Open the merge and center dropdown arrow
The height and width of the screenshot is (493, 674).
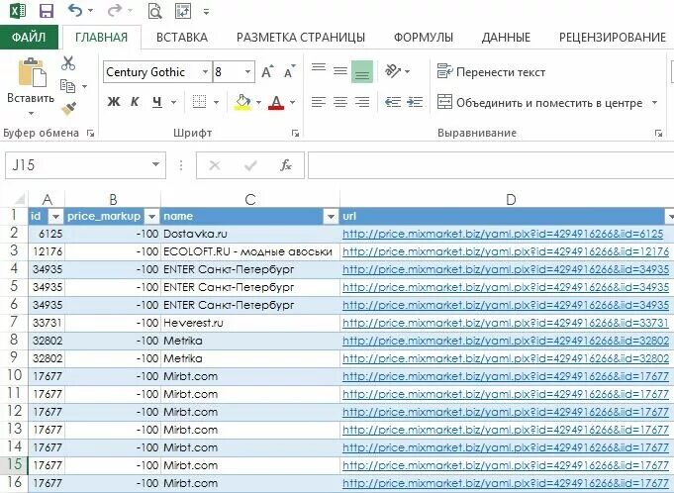(654, 103)
